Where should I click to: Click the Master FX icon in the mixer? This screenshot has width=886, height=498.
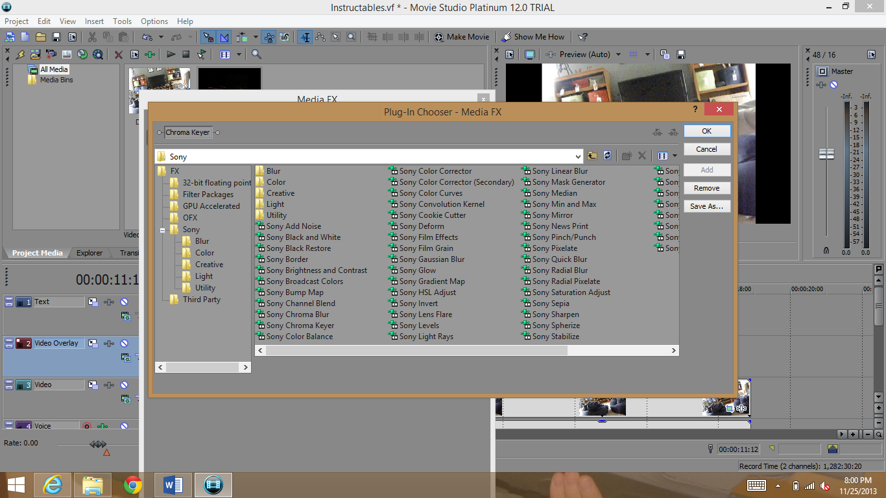click(822, 84)
